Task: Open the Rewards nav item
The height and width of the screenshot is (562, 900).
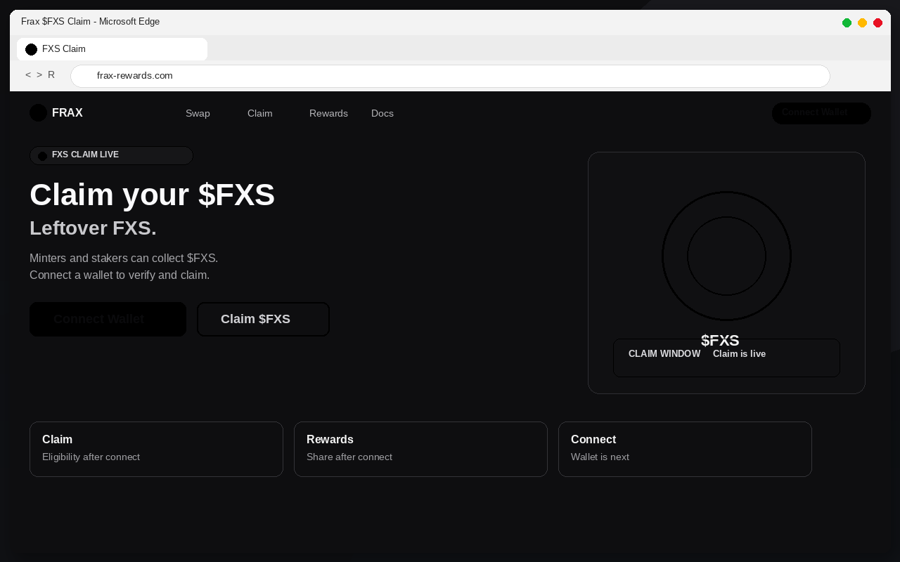Action: pyautogui.click(x=328, y=113)
